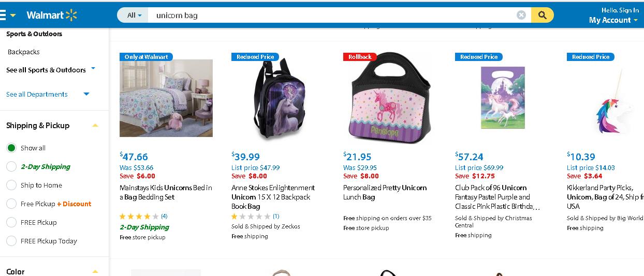The image size is (644, 276).
Task: Open the Backpacks category
Action: point(23,52)
